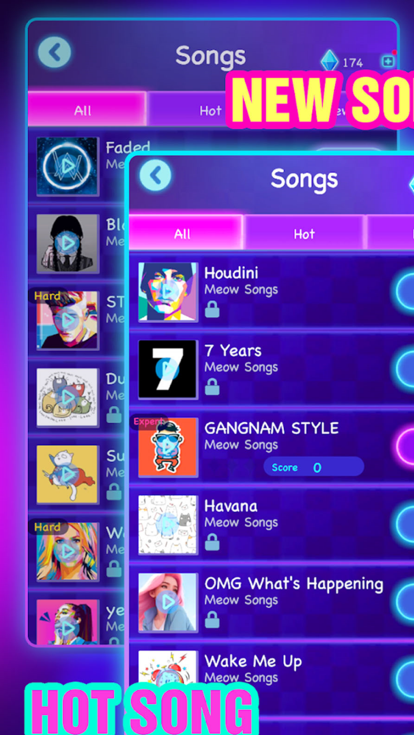Play preview on the Houdini thumbnail

[x=168, y=292]
